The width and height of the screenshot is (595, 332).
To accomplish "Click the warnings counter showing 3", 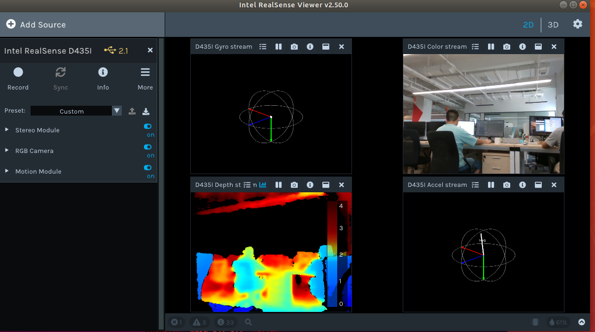I will 200,322.
